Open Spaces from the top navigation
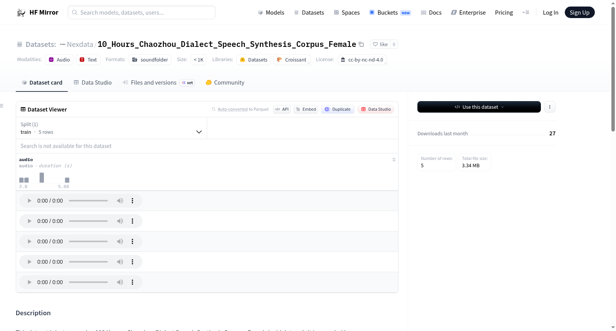This screenshot has width=616, height=331. pyautogui.click(x=346, y=12)
